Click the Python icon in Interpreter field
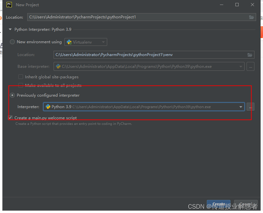Image resolution: width=263 pixels, height=213 pixels. [x=48, y=107]
